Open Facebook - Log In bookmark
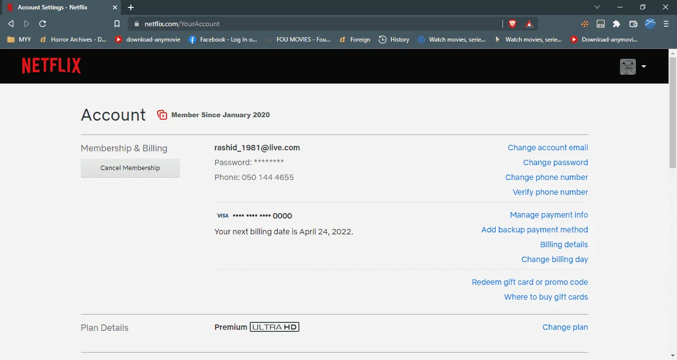Screen dimensions: 677x360 [223, 40]
